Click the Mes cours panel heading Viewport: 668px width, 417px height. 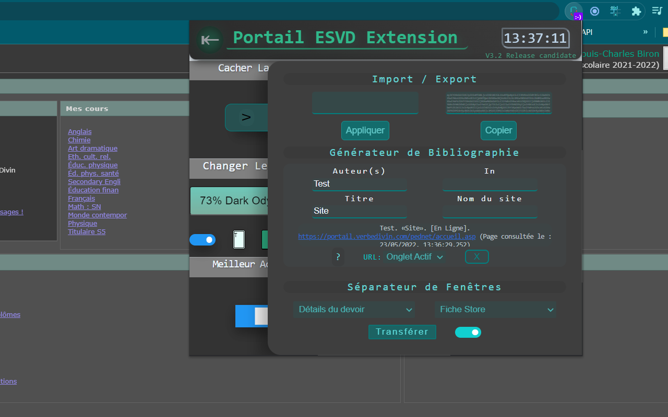point(87,109)
